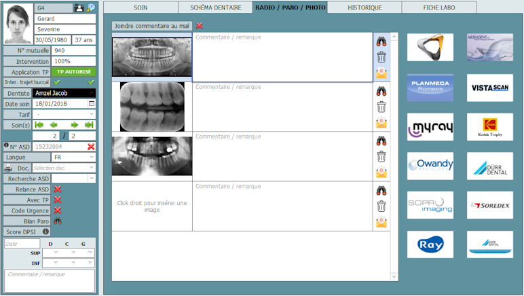Open the Dentiste dropdown showing Amzel Jacob

click(x=64, y=93)
